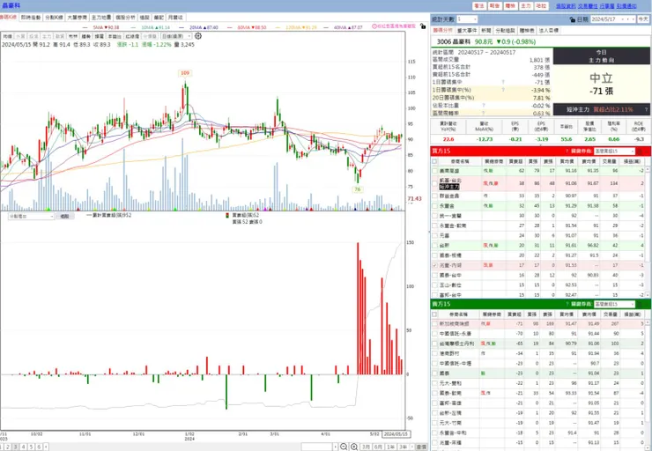Untick the checked 兆豐-內湖 row checkbox
Image resolution: width=652 pixels, height=451 pixels.
tap(434, 265)
